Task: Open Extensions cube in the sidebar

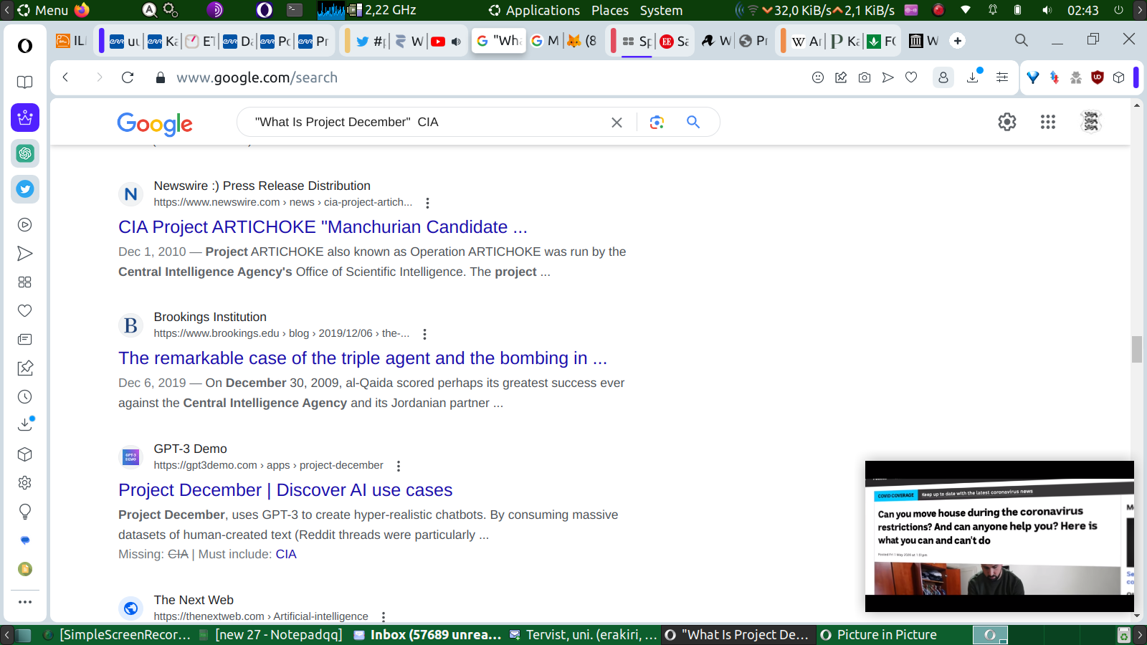Action: click(25, 454)
